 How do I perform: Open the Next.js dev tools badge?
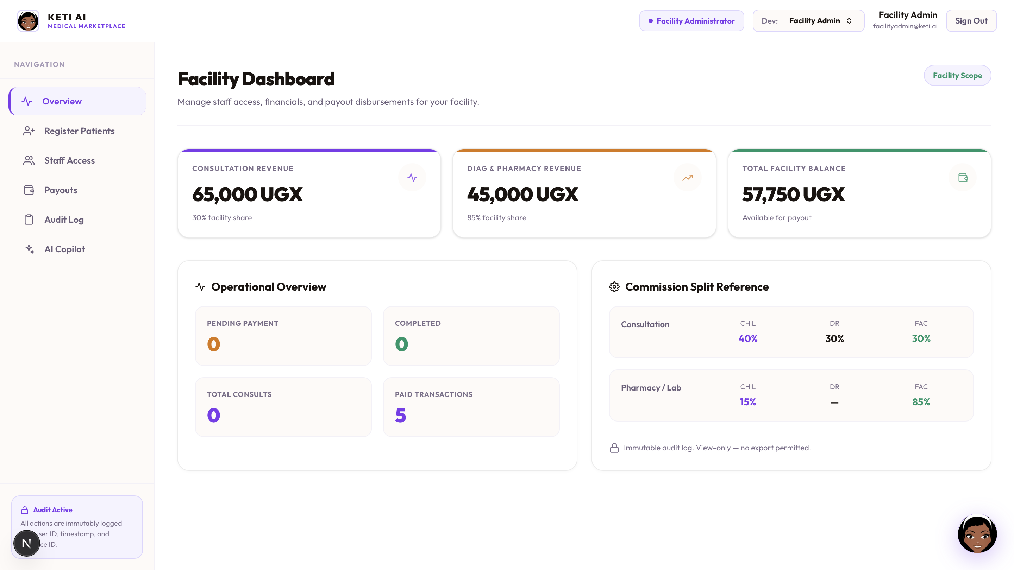point(26,543)
